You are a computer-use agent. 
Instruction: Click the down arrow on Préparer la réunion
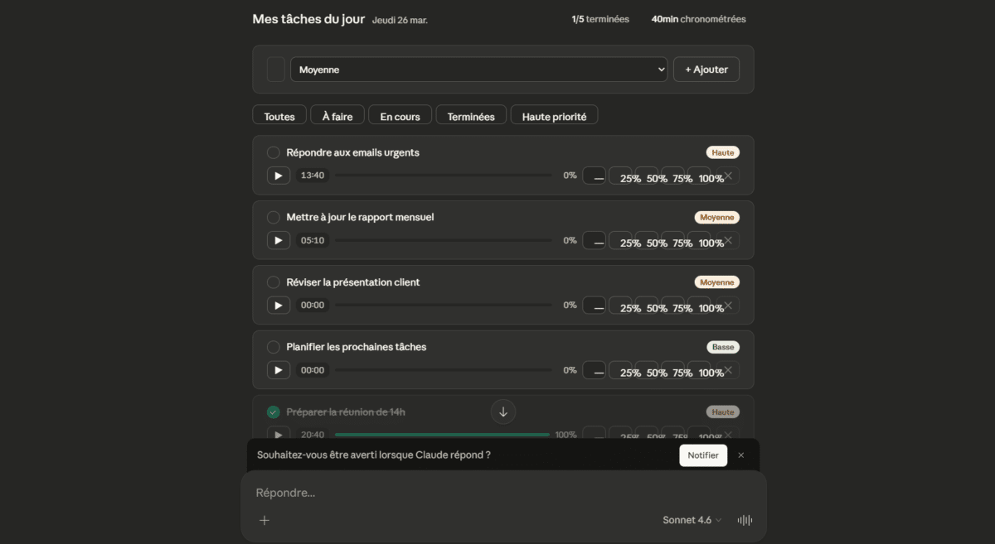[503, 411]
